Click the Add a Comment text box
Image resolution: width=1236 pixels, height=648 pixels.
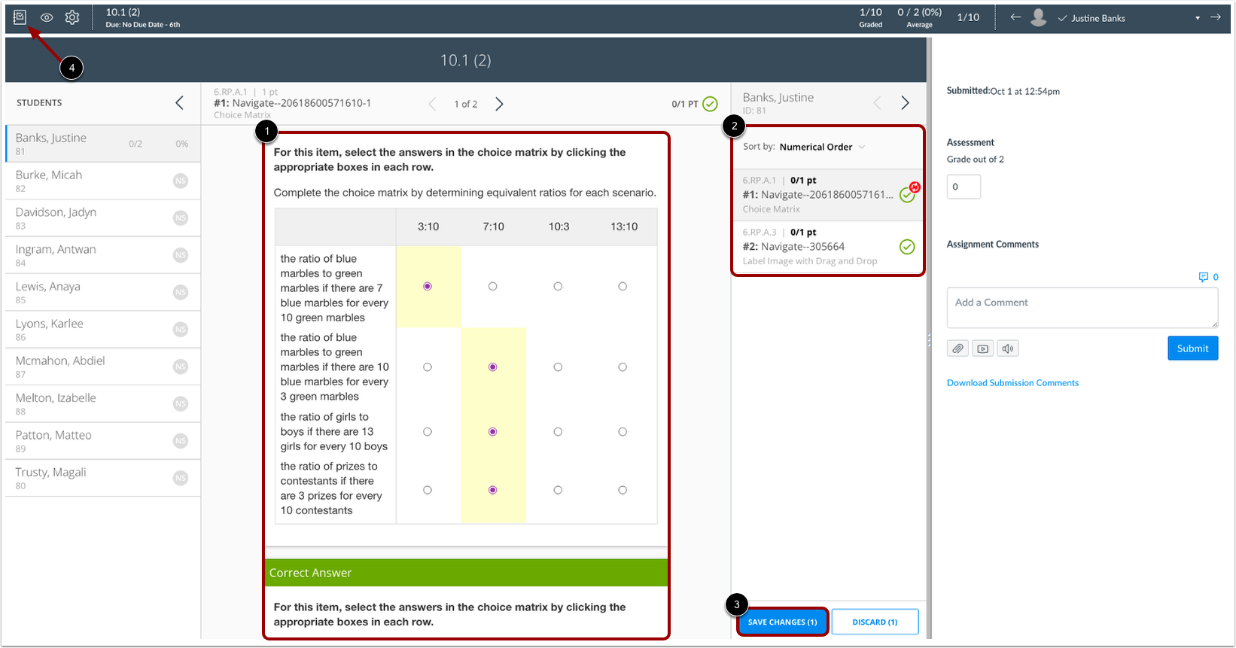coord(1082,308)
